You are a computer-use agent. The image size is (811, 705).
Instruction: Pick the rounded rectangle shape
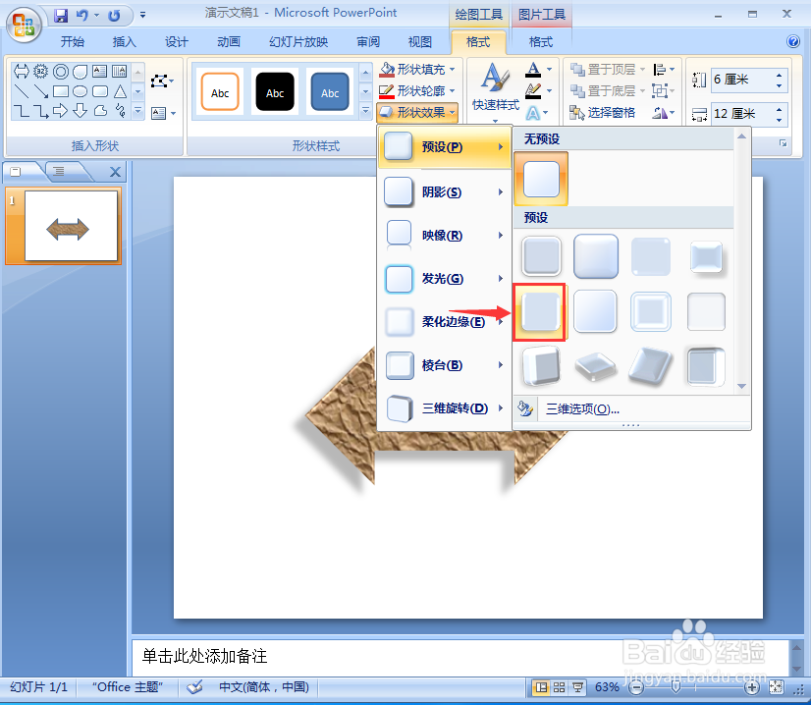point(100,91)
